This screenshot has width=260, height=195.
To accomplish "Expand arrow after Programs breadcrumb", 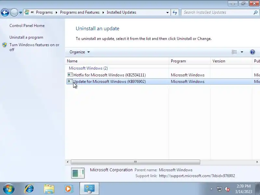I will (x=56, y=12).
